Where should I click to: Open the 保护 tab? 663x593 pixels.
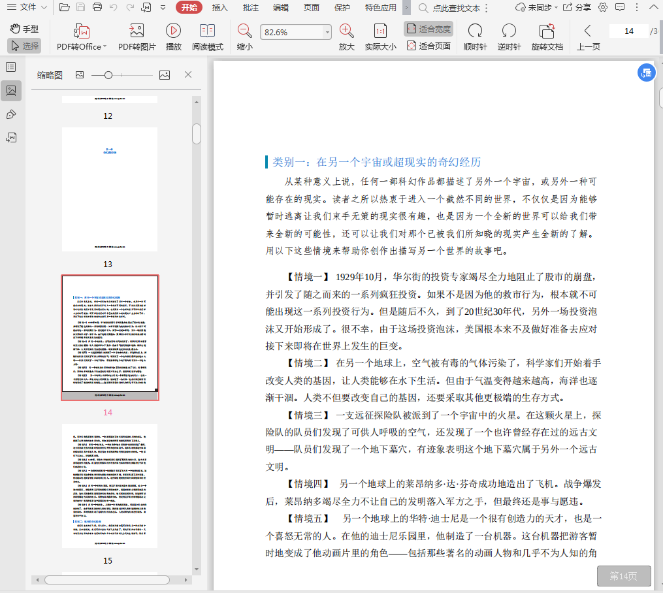click(342, 8)
